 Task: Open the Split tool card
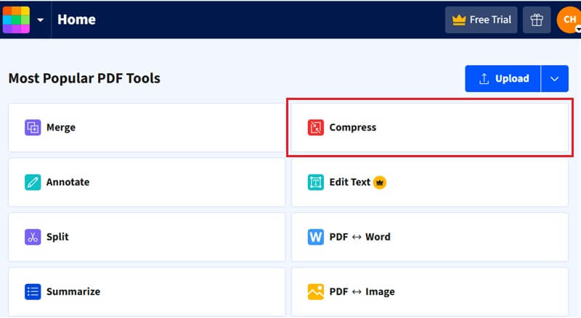(x=147, y=237)
